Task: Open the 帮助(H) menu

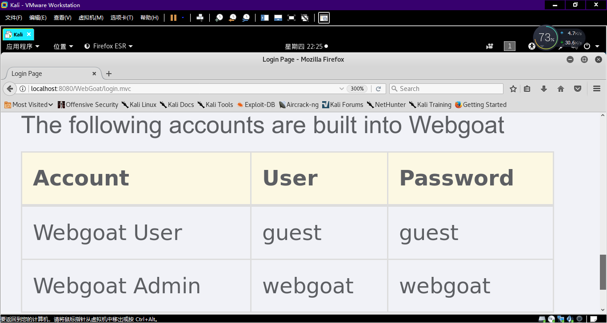Action: [149, 18]
